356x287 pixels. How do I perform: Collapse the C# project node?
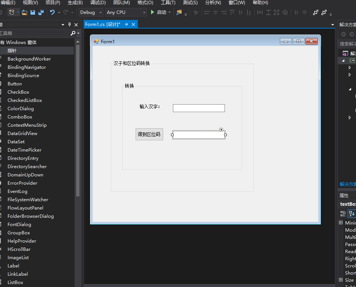343,61
